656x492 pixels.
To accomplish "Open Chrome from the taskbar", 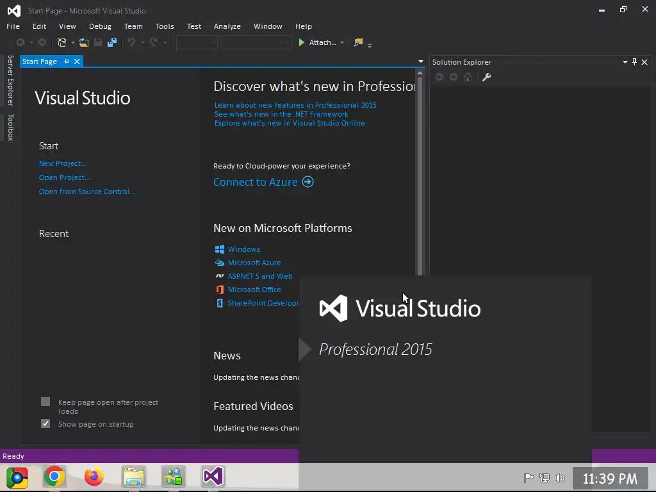I will click(54, 476).
